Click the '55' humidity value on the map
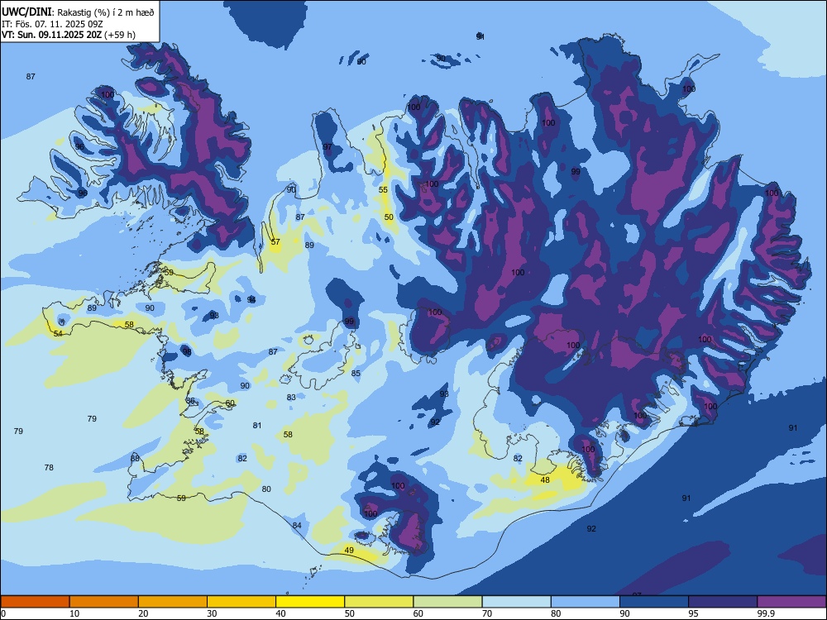827x620 pixels. [383, 190]
